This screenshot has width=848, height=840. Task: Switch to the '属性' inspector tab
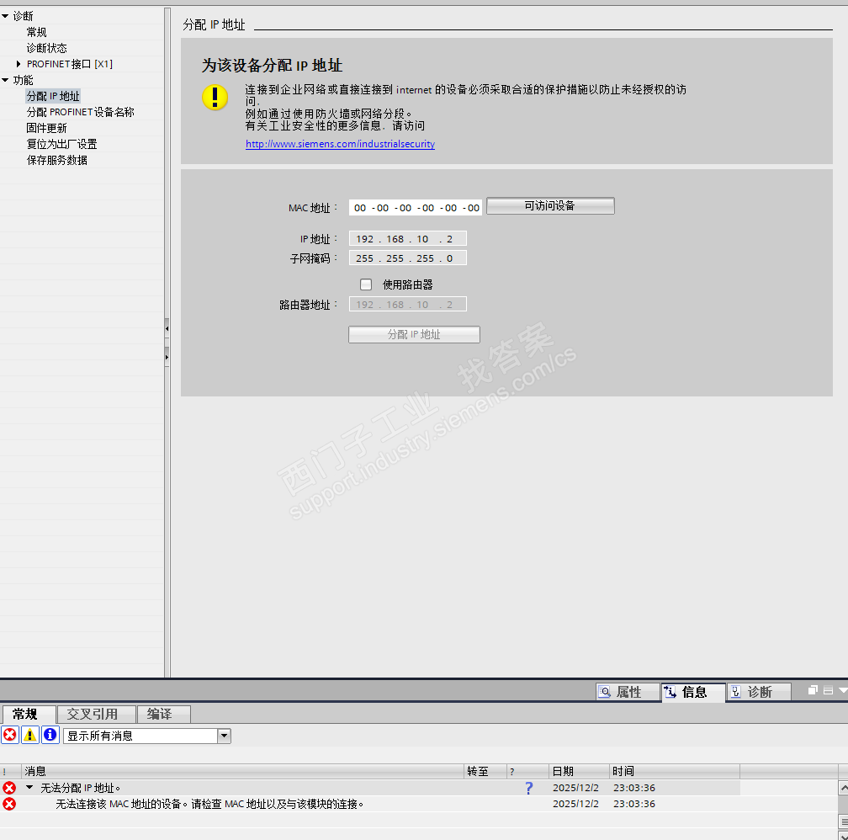pyautogui.click(x=628, y=692)
